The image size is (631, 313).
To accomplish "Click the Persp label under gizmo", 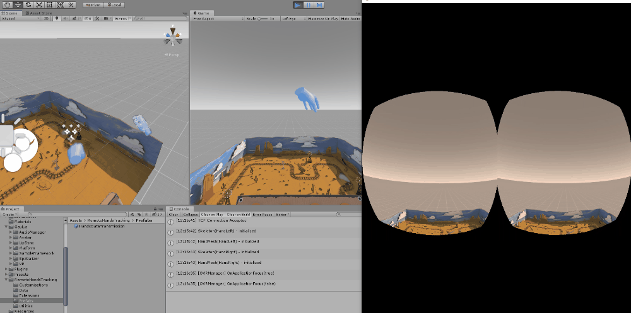I will [x=174, y=55].
